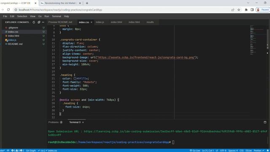
Task: Open the congrats-card-bg.png URL link
Action: pyautogui.click(x=146, y=57)
